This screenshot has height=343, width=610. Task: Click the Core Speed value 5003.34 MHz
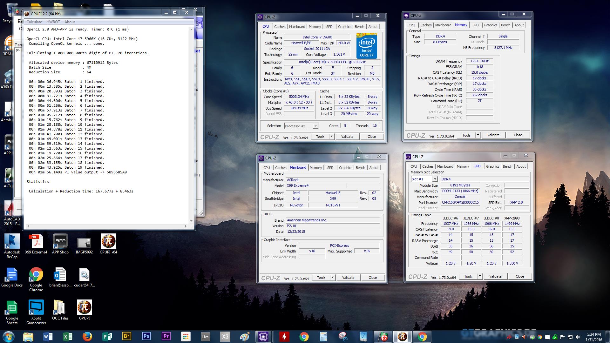(299, 97)
